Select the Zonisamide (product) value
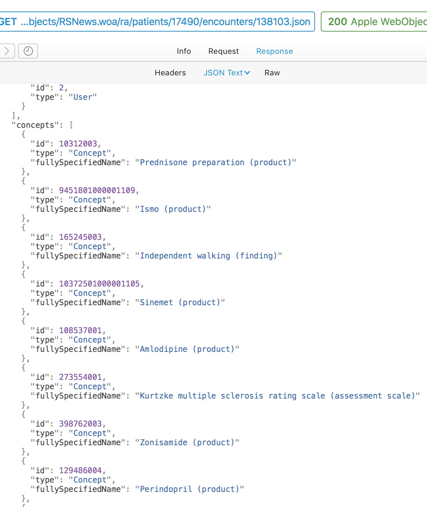Viewport: 427px width, 507px height. coord(187,443)
